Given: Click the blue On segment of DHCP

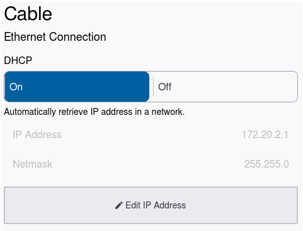Looking at the screenshot, I should (77, 87).
